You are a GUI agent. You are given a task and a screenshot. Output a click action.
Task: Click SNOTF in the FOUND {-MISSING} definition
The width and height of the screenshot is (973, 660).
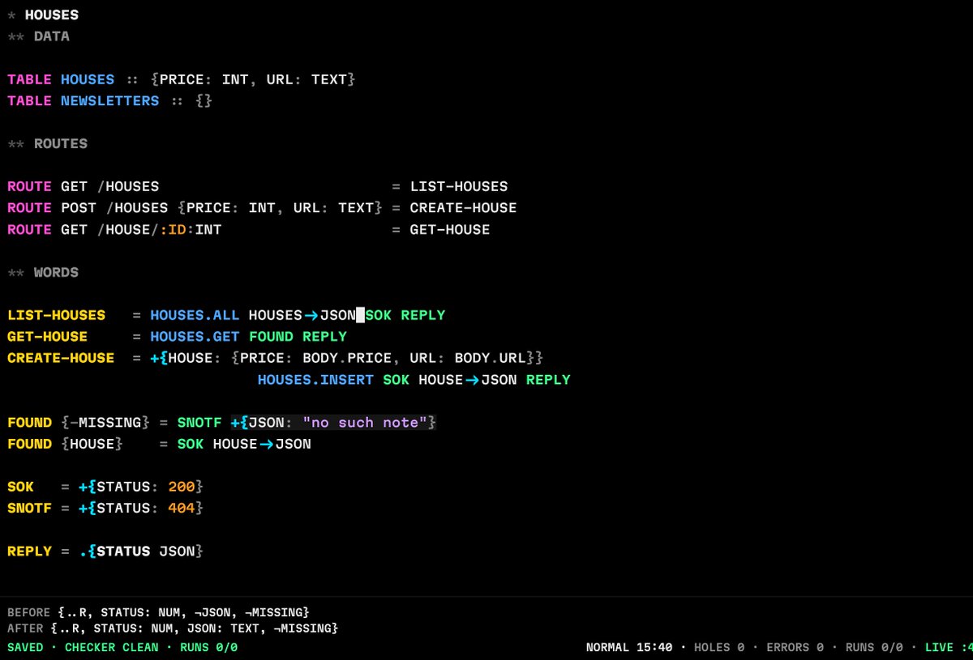point(199,422)
